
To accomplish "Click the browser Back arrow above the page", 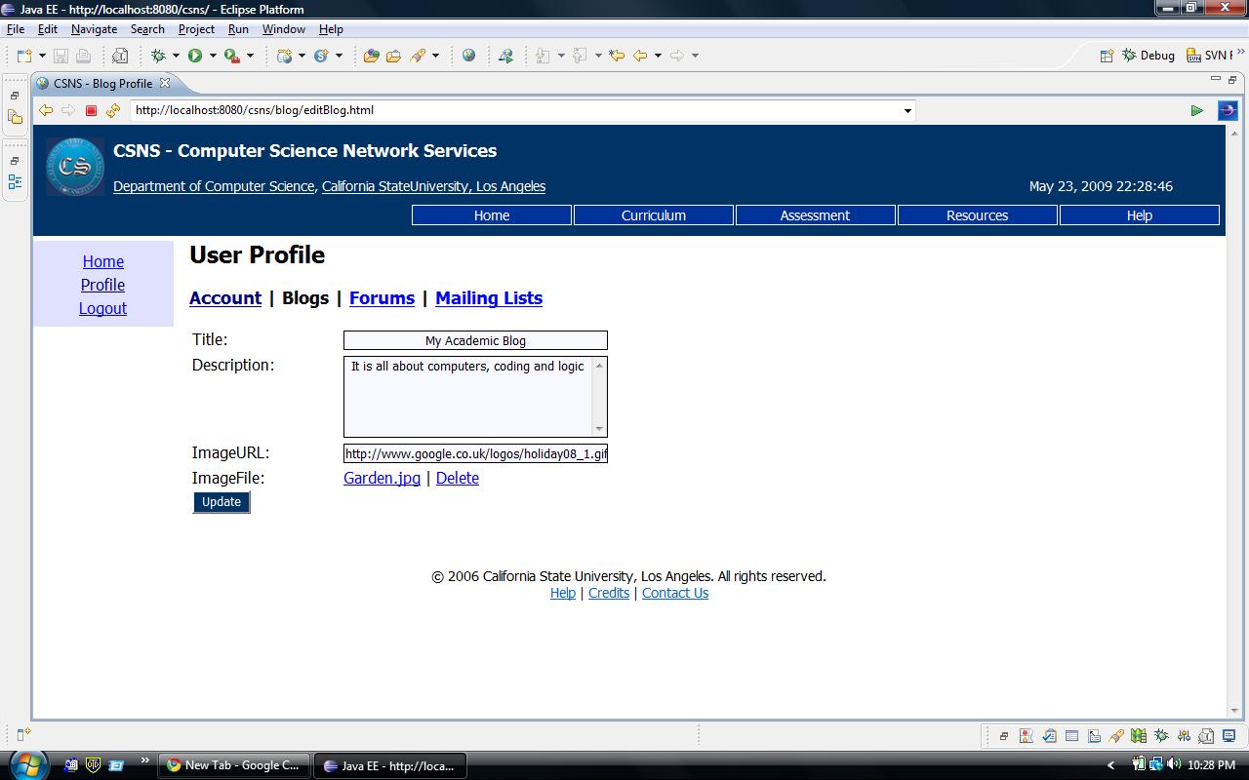I will coord(46,111).
